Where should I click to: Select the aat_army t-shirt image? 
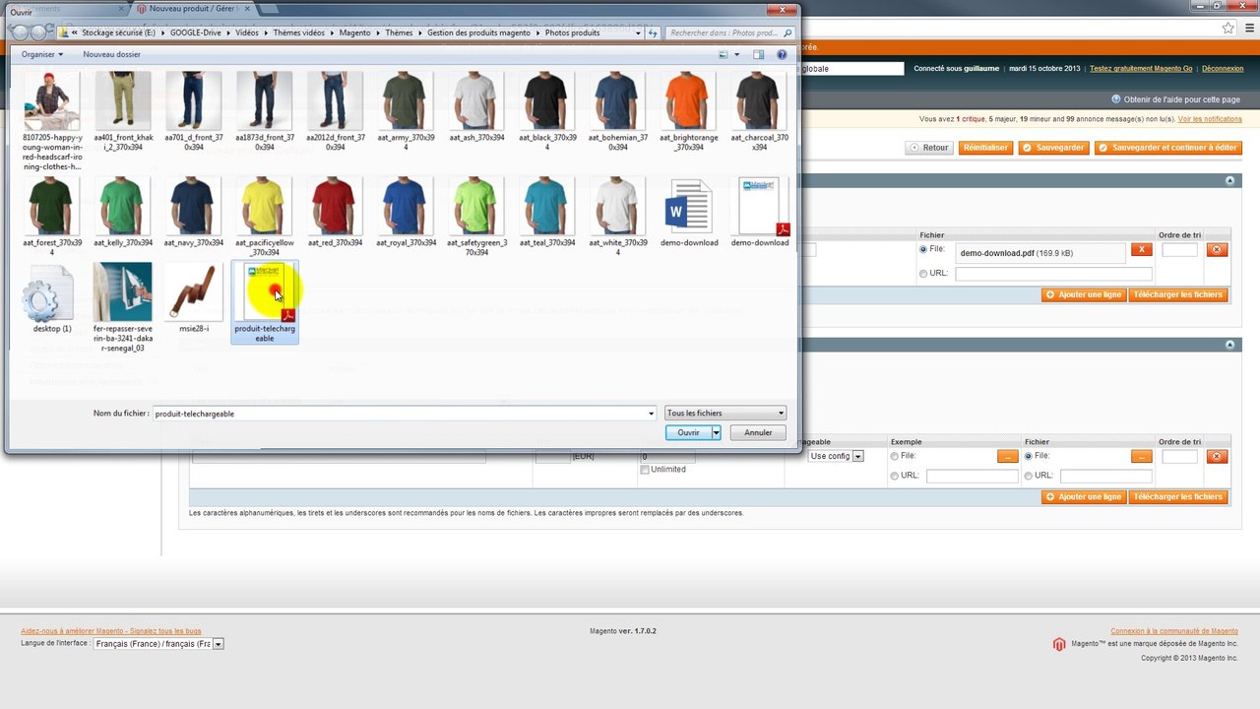coord(406,111)
